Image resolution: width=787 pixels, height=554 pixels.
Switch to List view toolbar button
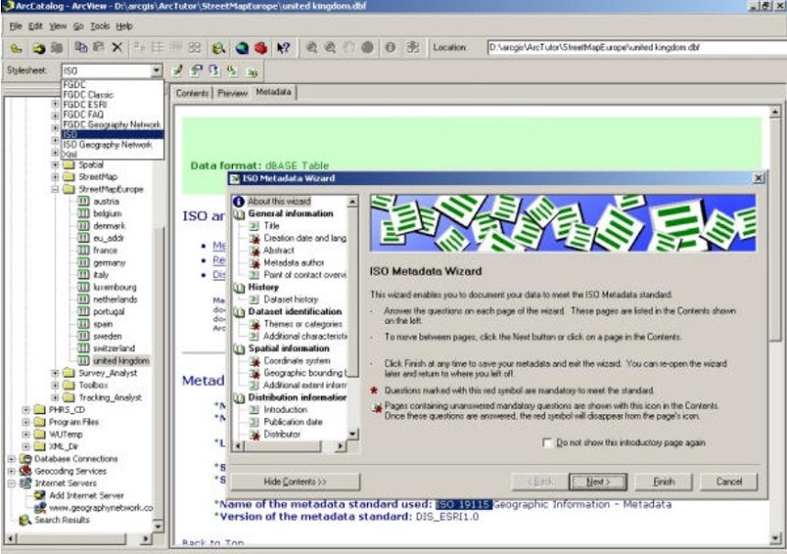click(158, 48)
